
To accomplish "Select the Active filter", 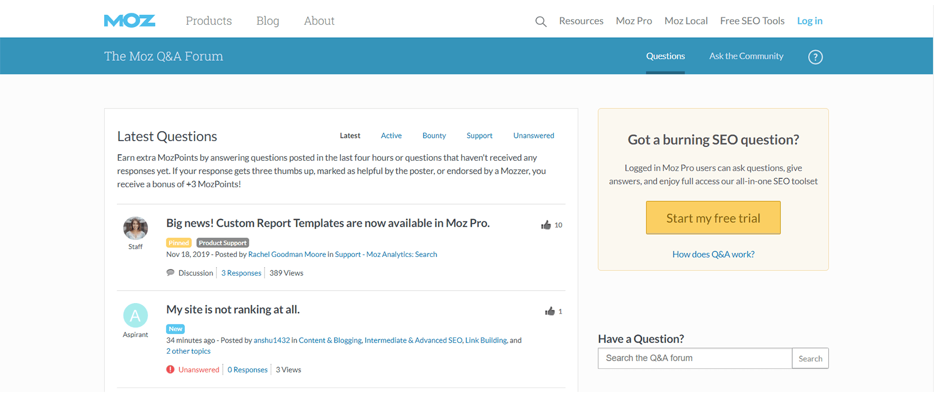I will 391,136.
